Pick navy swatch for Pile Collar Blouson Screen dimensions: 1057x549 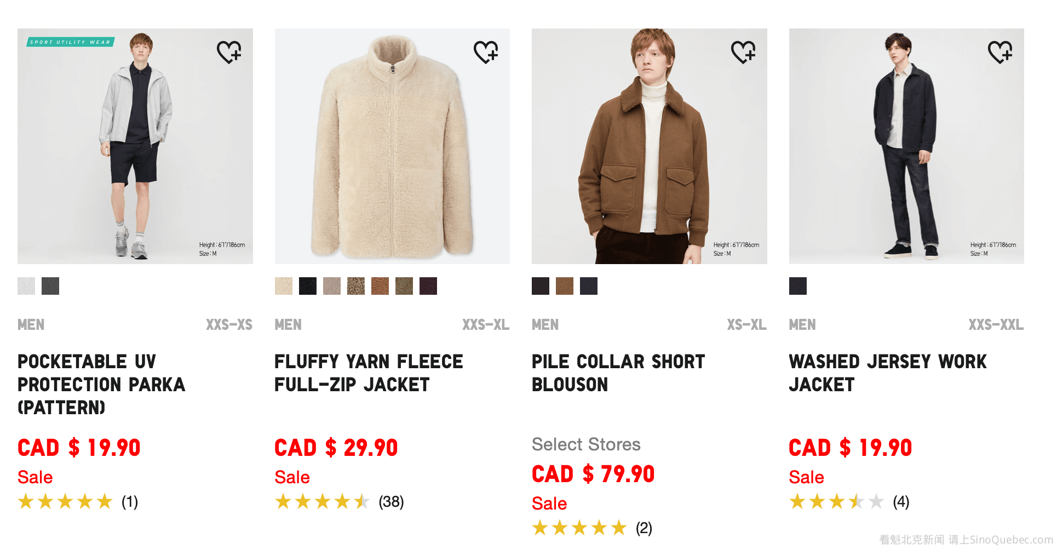pos(589,286)
